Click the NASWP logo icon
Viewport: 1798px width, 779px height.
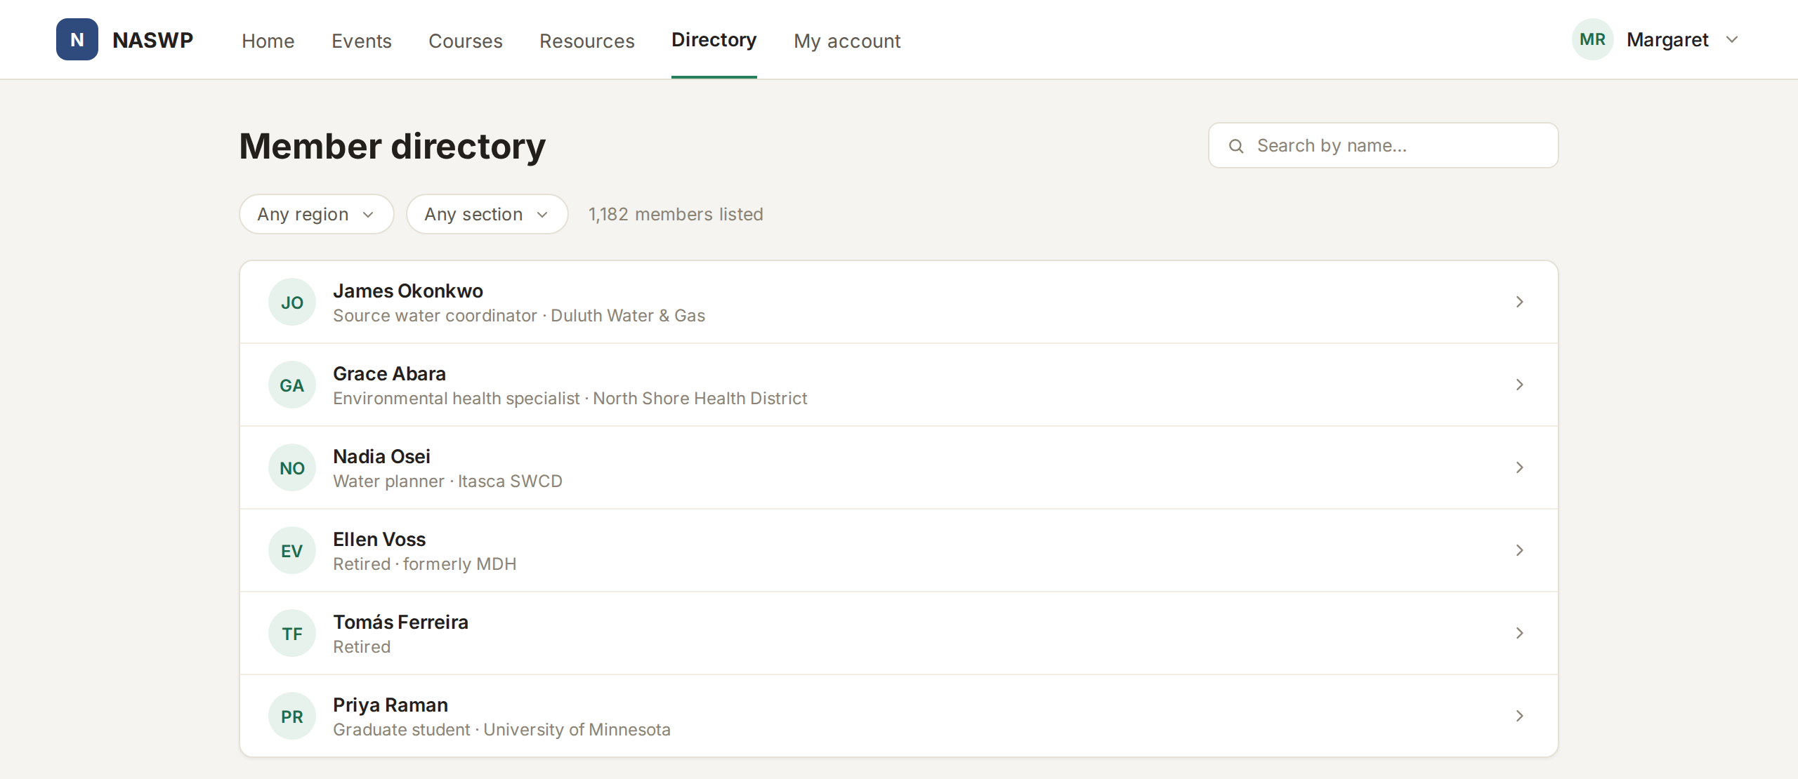pyautogui.click(x=77, y=39)
